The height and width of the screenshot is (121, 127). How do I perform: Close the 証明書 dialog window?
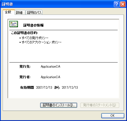[123, 4]
